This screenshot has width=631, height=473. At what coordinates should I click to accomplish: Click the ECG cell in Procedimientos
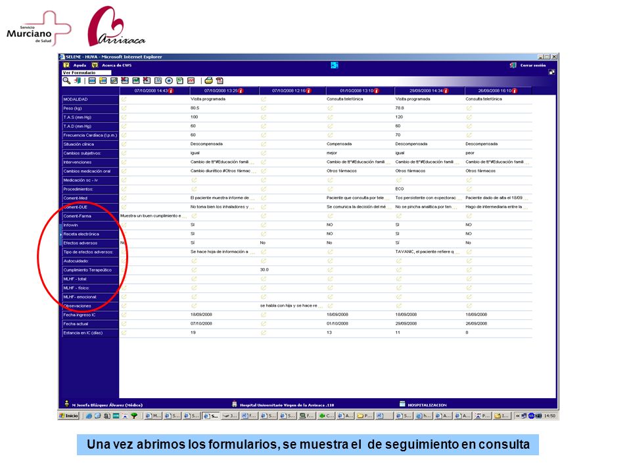point(399,189)
